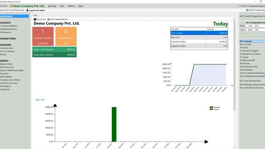Viewport: 265px width, 149px height.
Task: Click Alt+F9 Debit Note/Purchase Return shortcut
Action: 252,76
